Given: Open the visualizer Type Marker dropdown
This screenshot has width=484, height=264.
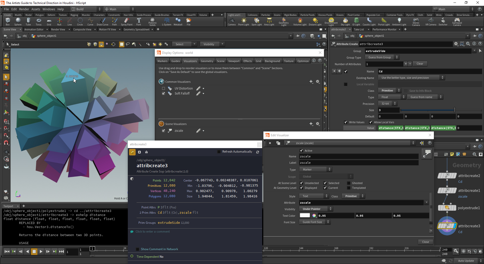Looking at the screenshot, I should click(315, 169).
